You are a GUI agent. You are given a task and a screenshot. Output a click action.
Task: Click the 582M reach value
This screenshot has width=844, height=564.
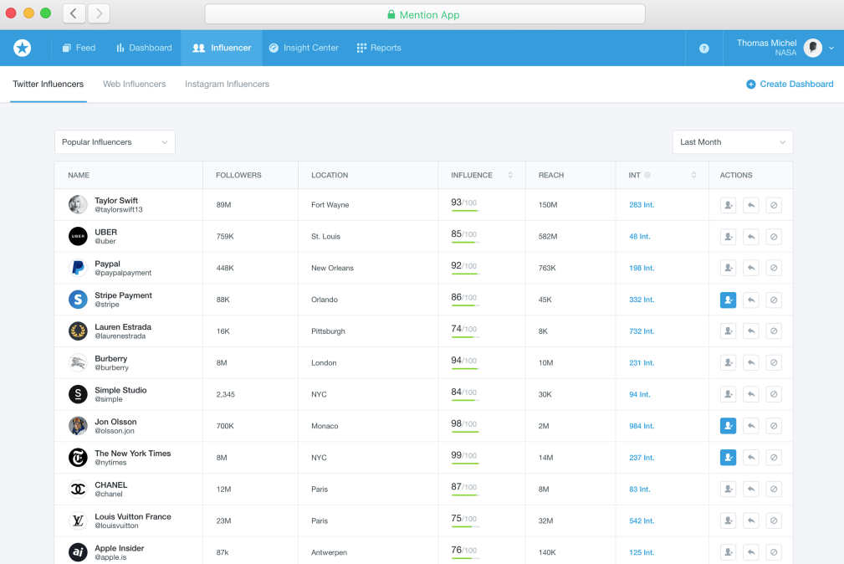[548, 237]
